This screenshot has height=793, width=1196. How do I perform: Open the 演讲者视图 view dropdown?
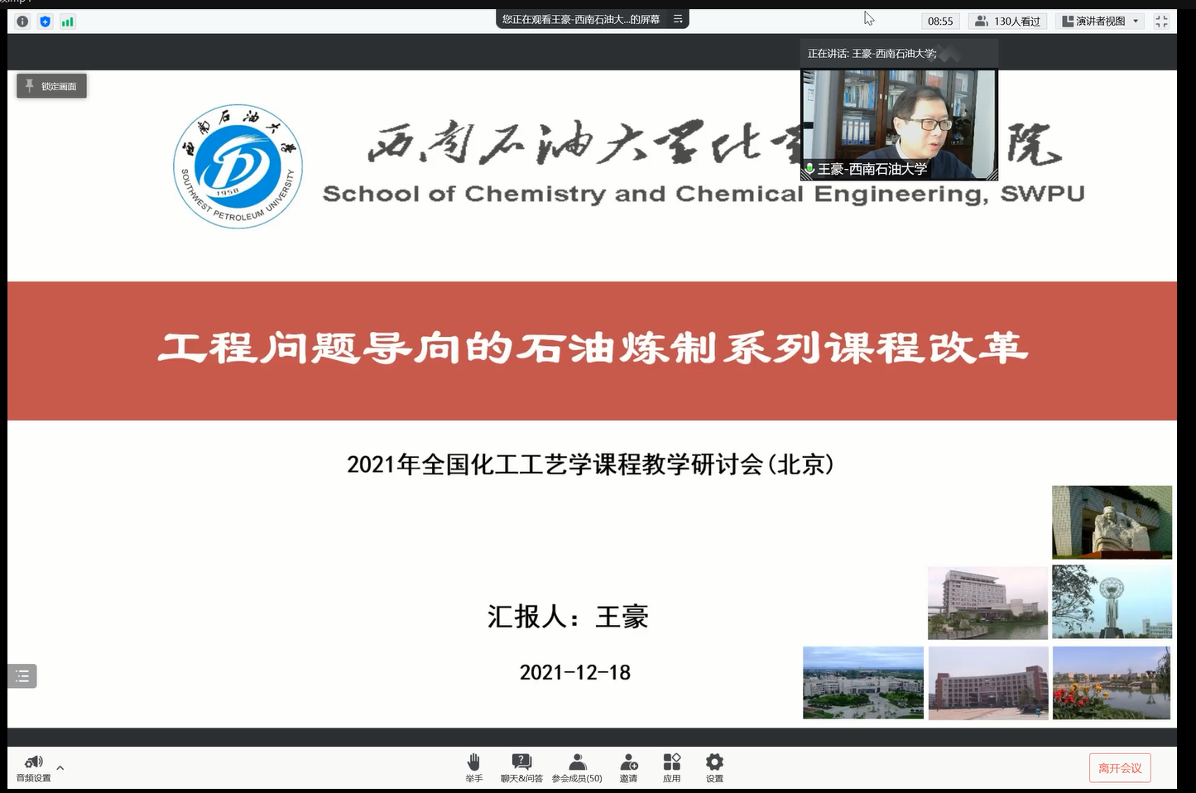[1100, 22]
